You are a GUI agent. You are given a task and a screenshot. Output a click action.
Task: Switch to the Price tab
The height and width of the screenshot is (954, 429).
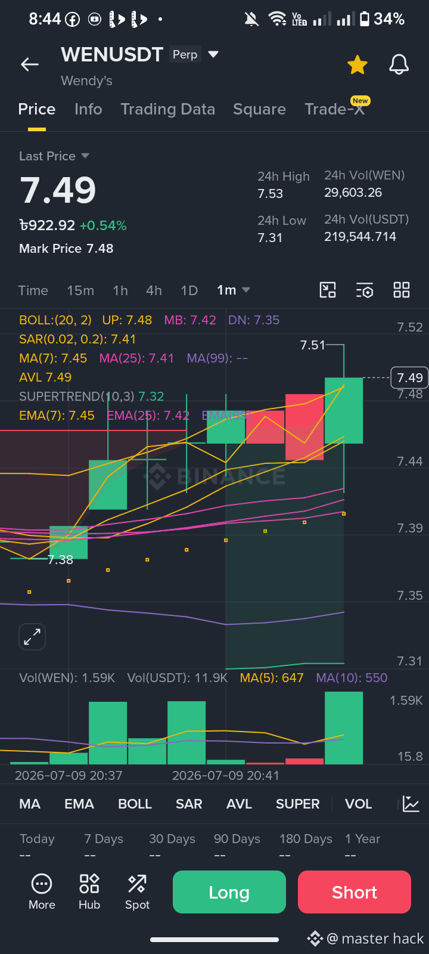(x=37, y=109)
